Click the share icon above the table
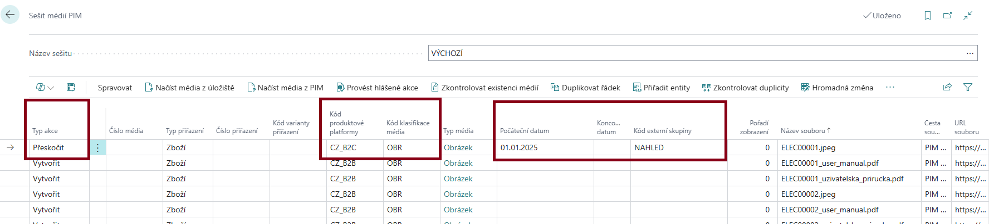 [947, 87]
